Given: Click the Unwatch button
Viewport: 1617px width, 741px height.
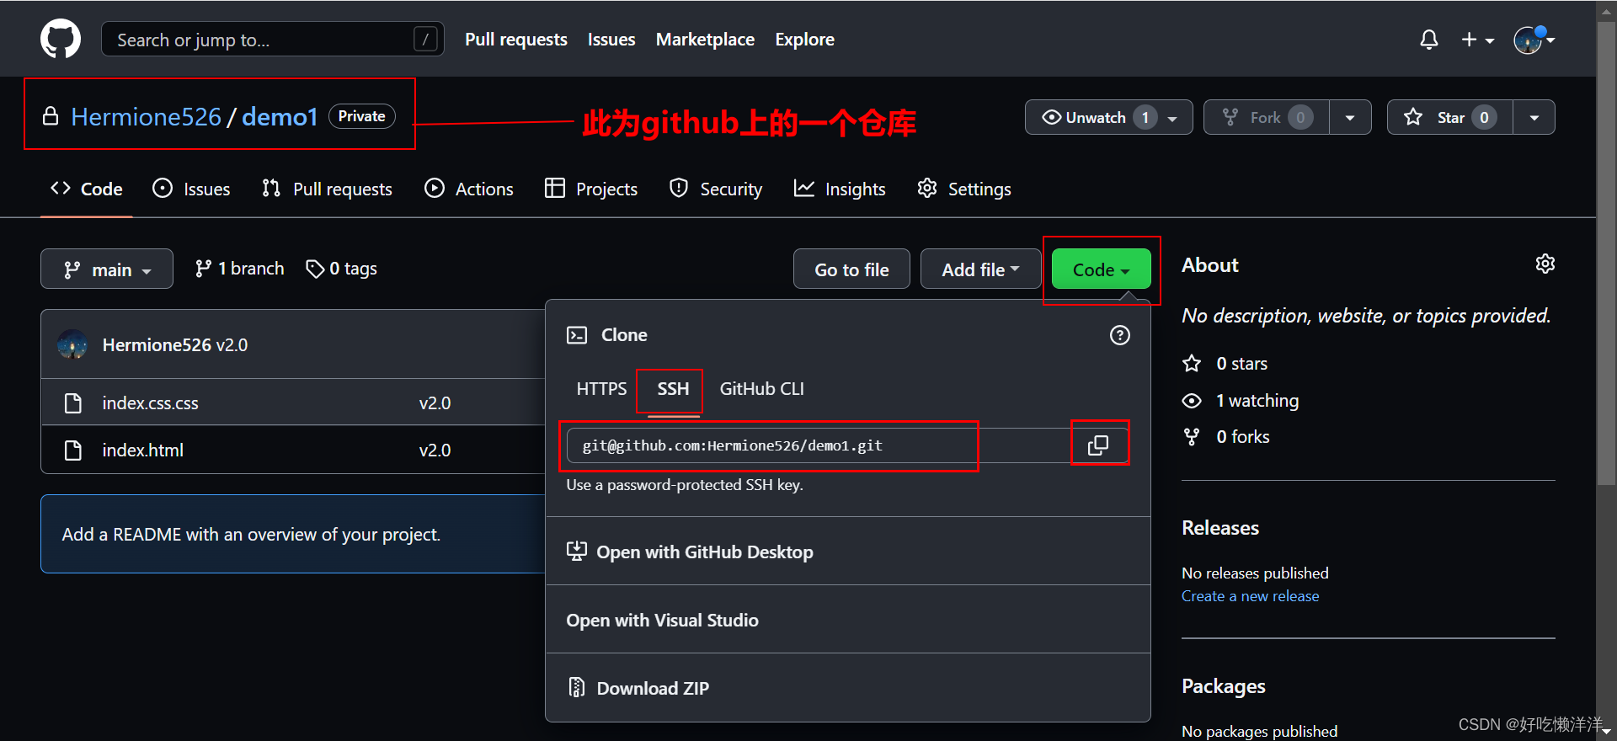Looking at the screenshot, I should click(x=1108, y=117).
